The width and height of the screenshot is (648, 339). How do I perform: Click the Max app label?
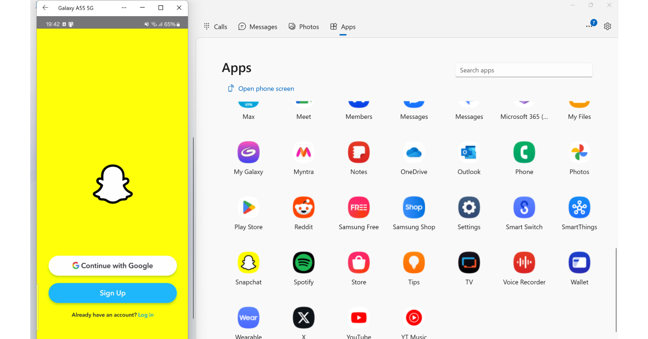click(x=248, y=117)
